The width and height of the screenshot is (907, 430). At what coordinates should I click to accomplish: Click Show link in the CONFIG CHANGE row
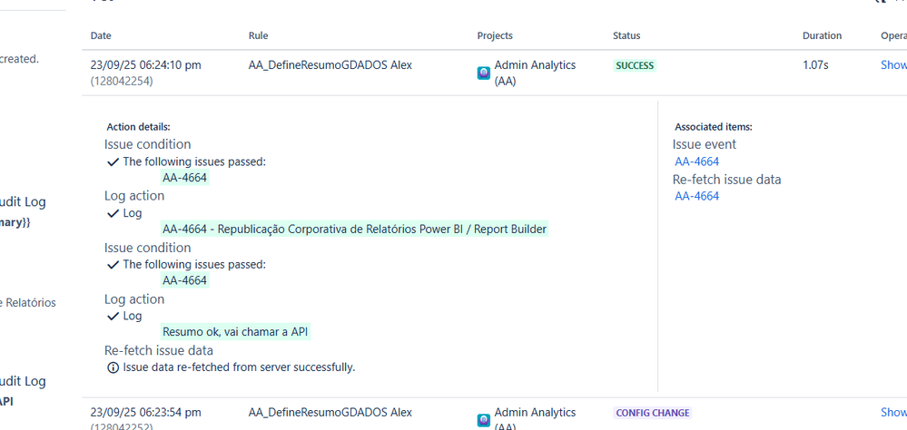pyautogui.click(x=893, y=413)
